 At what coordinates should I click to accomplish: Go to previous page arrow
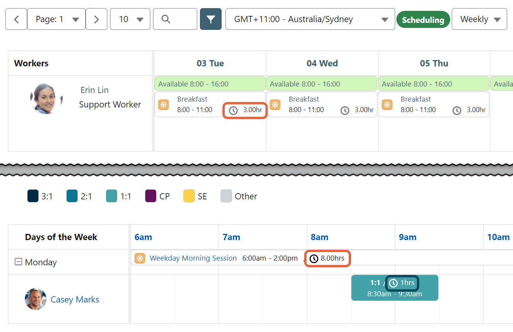click(16, 19)
